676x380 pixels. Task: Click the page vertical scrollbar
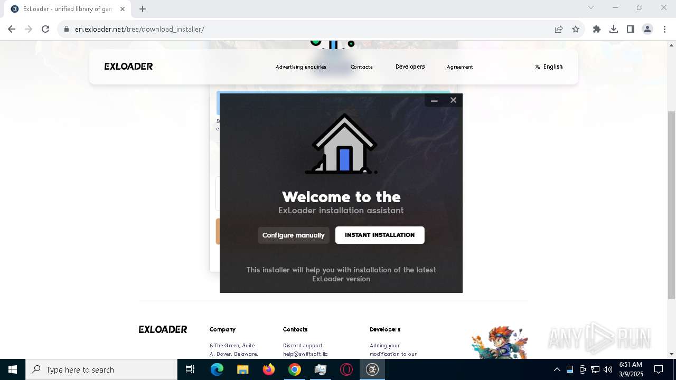pyautogui.click(x=671, y=205)
